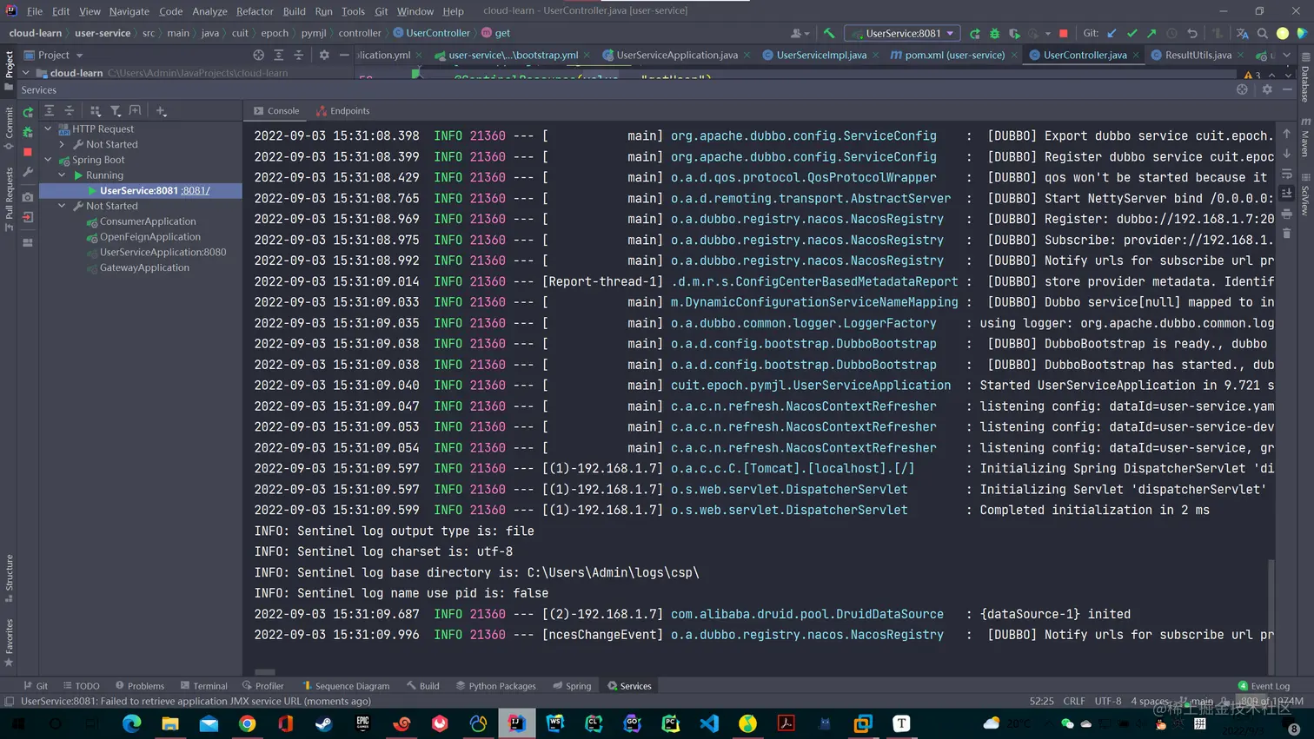
Task: Switch to the Endpoints tab
Action: pyautogui.click(x=343, y=111)
